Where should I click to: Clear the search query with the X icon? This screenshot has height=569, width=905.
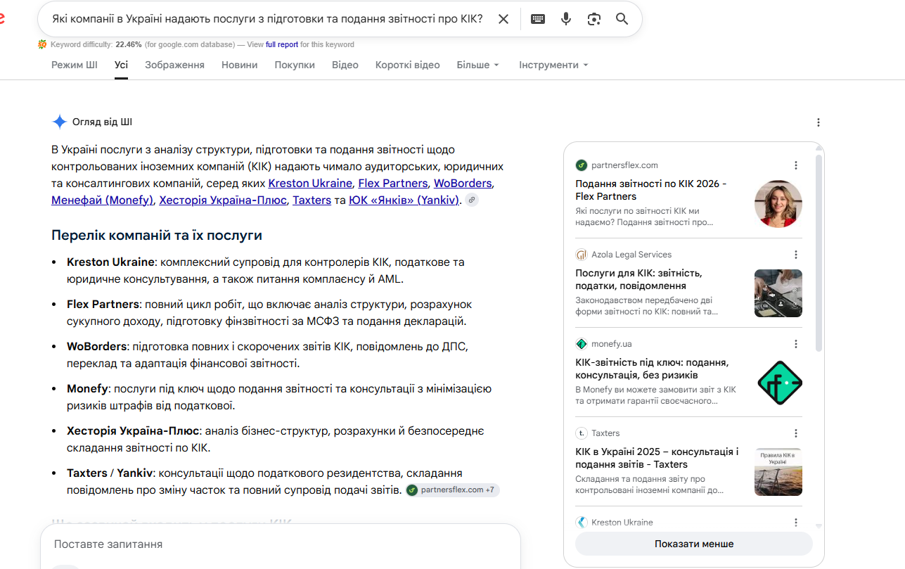click(503, 19)
